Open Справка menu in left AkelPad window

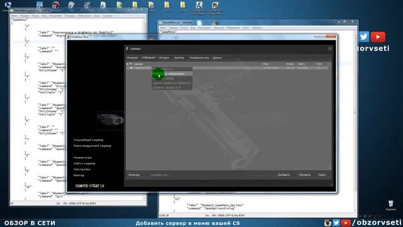pos(108,16)
